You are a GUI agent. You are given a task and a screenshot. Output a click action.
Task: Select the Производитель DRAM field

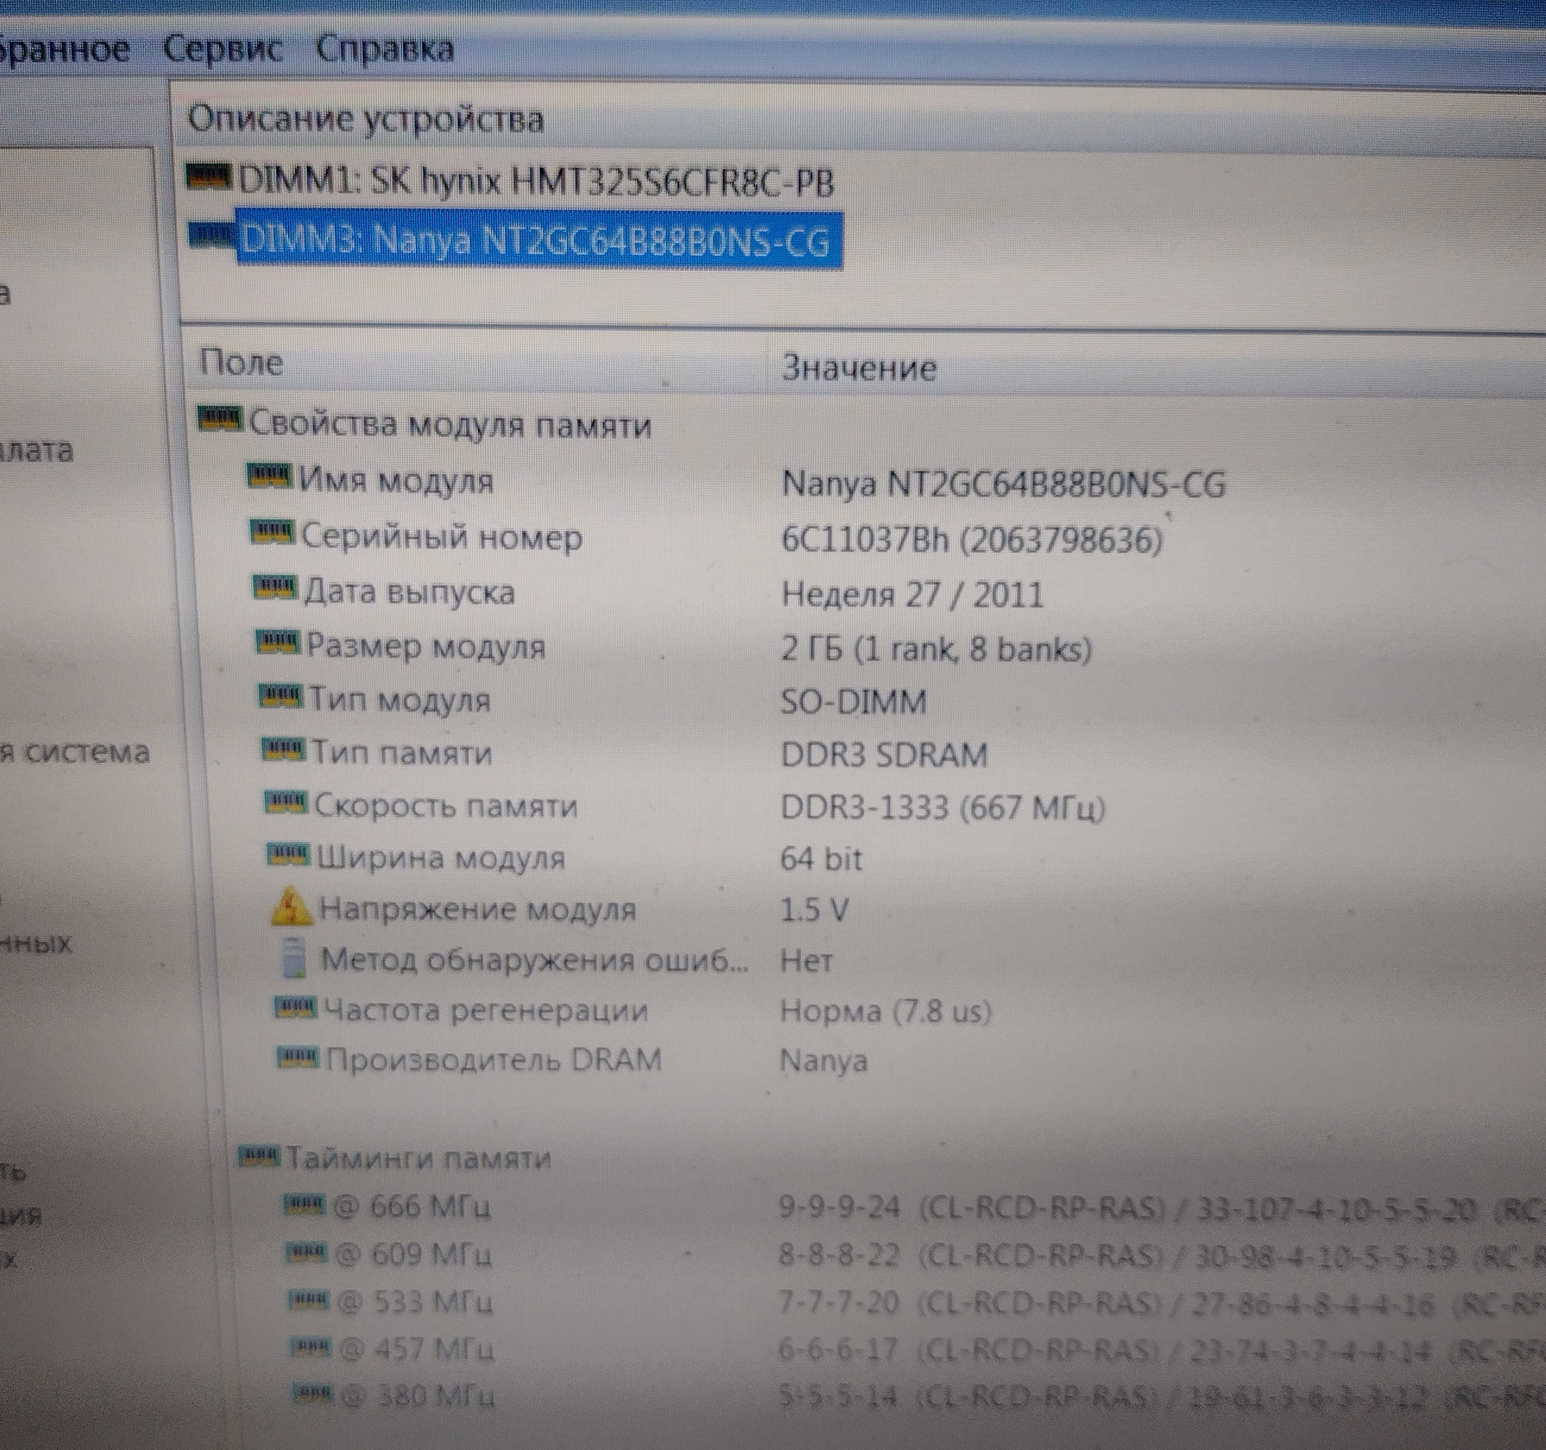(x=494, y=1060)
